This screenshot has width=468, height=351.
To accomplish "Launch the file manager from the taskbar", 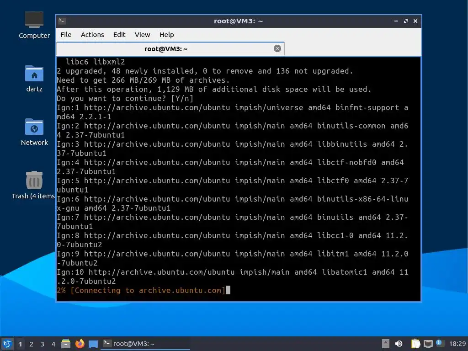I will (66, 344).
